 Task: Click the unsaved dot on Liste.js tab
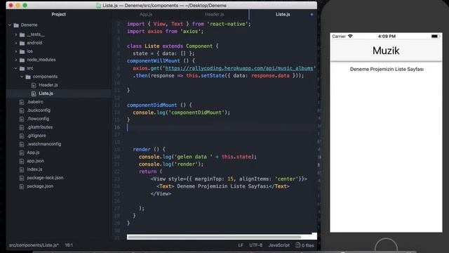coord(311,14)
